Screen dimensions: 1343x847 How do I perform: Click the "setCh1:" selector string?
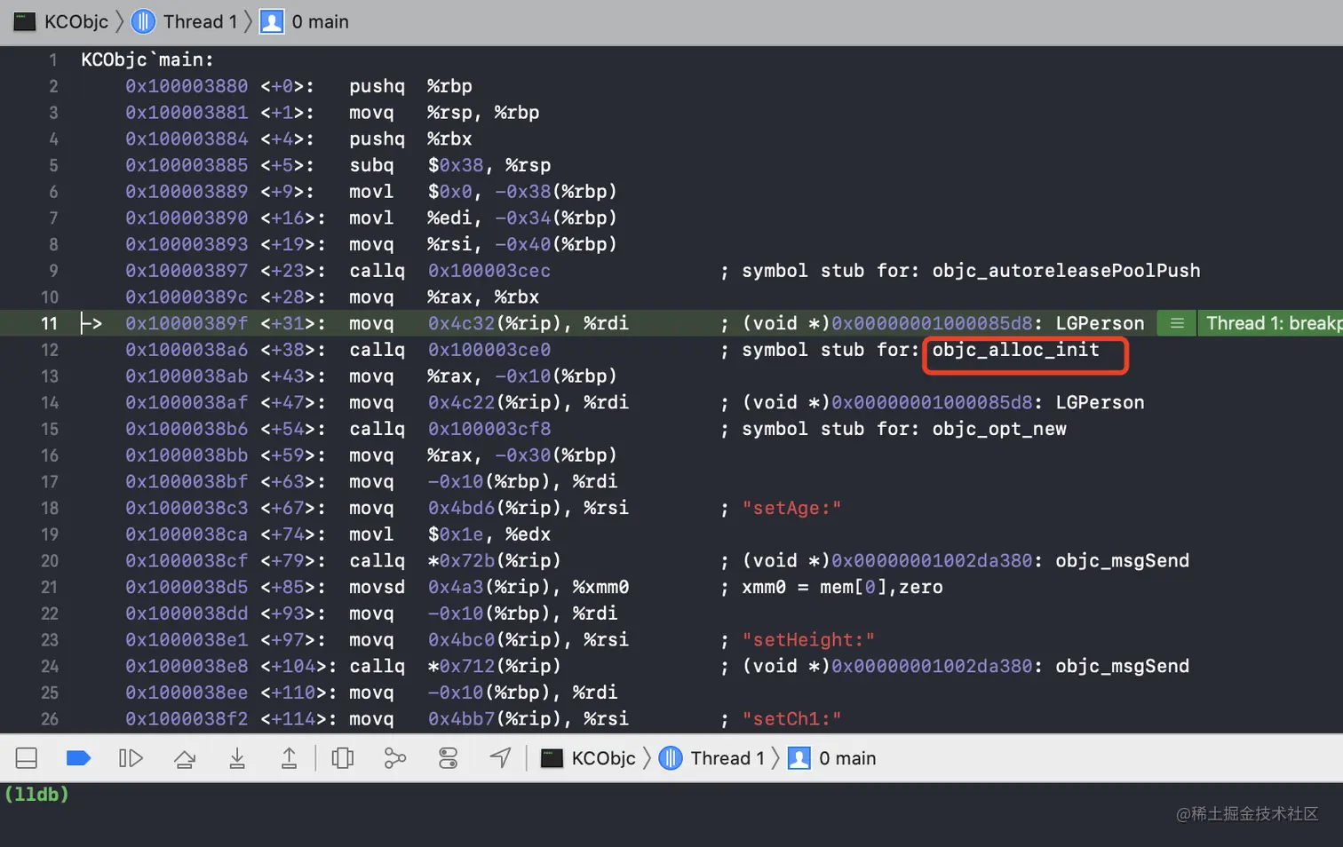pyautogui.click(x=791, y=718)
